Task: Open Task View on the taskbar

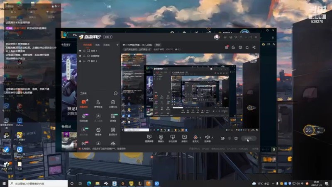Action: [x=80, y=183]
